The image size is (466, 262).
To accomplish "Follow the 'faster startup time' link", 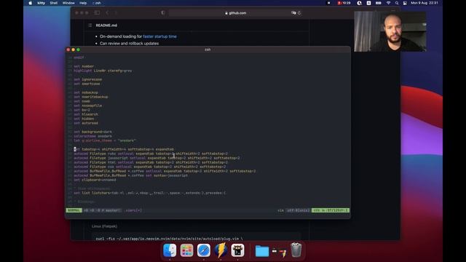I will pyautogui.click(x=160, y=36).
